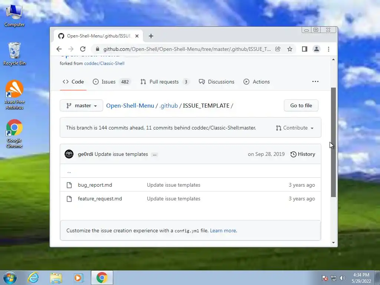View the commit History
Viewport: 380px width, 285px height.
303,154
